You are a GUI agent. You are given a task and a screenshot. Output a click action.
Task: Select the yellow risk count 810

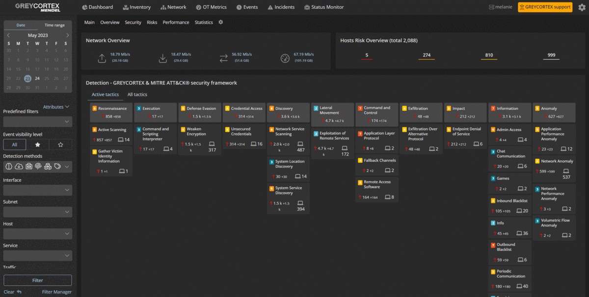pyautogui.click(x=489, y=55)
